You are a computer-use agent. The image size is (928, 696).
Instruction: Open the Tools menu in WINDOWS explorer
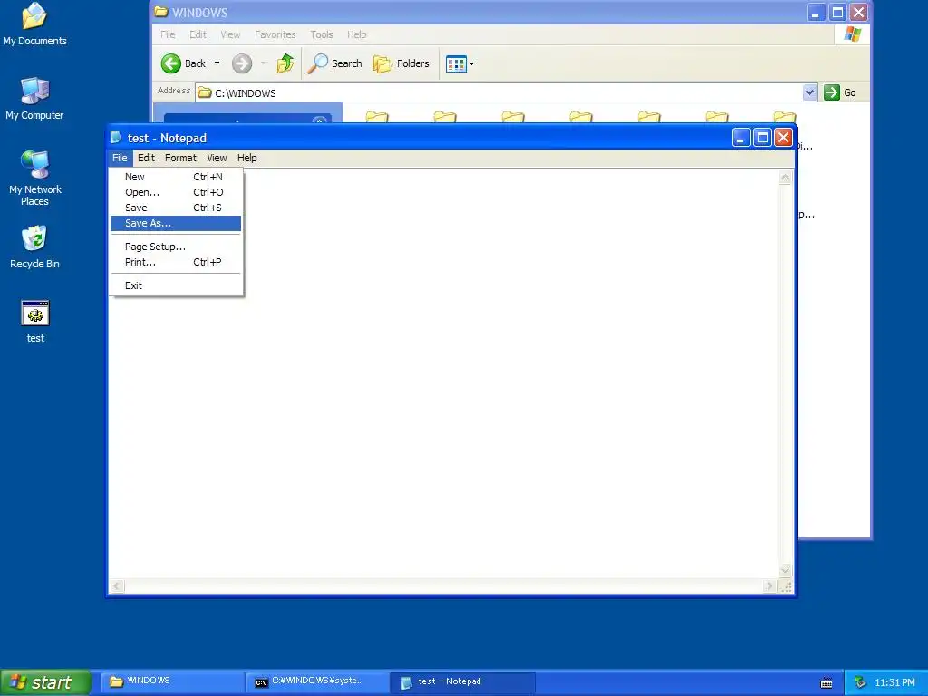point(322,34)
